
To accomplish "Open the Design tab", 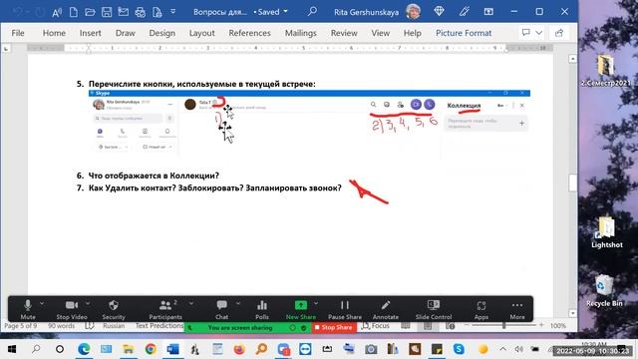I will coord(161,33).
